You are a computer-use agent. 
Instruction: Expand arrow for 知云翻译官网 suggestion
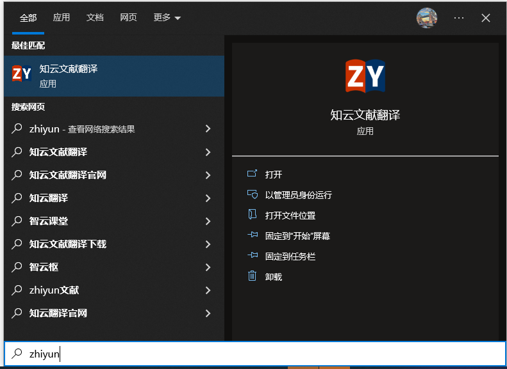[208, 313]
